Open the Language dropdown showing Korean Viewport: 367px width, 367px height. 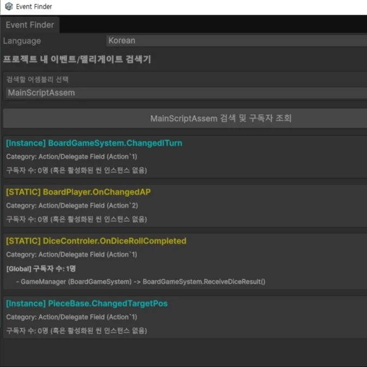pyautogui.click(x=237, y=41)
